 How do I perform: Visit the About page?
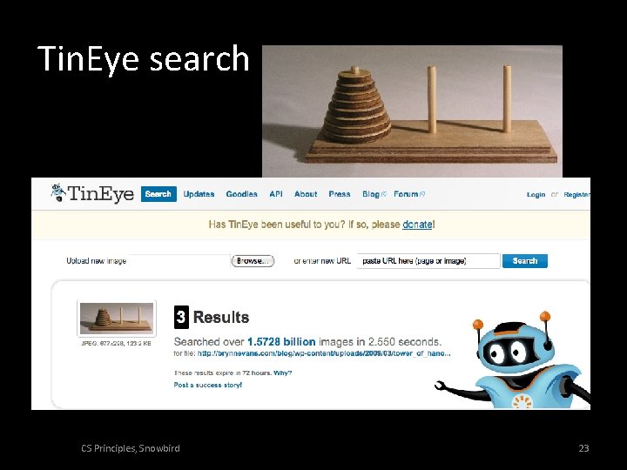(306, 194)
